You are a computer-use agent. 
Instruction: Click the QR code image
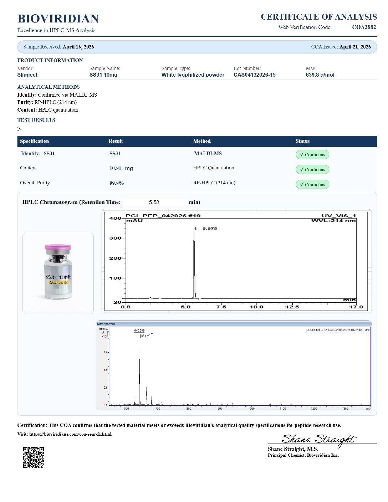pos(34,457)
